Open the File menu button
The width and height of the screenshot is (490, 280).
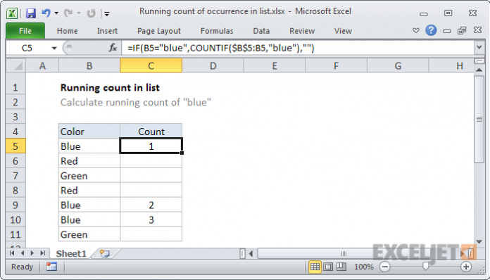(x=25, y=31)
